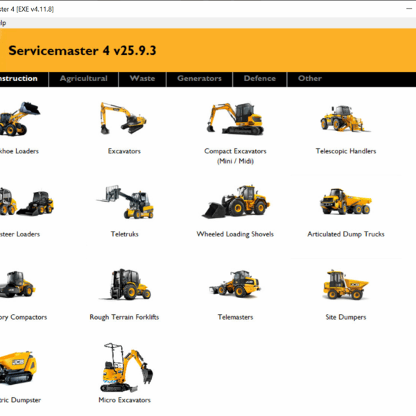Open the Other tab

[x=310, y=79]
